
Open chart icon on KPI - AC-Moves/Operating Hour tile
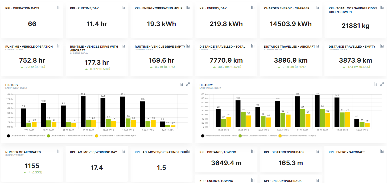[x=188, y=152]
